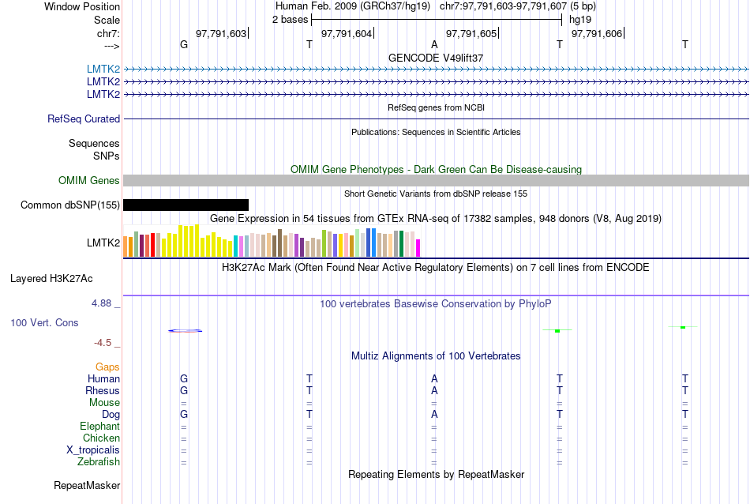
Task: Click the Multiz Alignments of 100 Vertebrates title
Action: tap(436, 355)
